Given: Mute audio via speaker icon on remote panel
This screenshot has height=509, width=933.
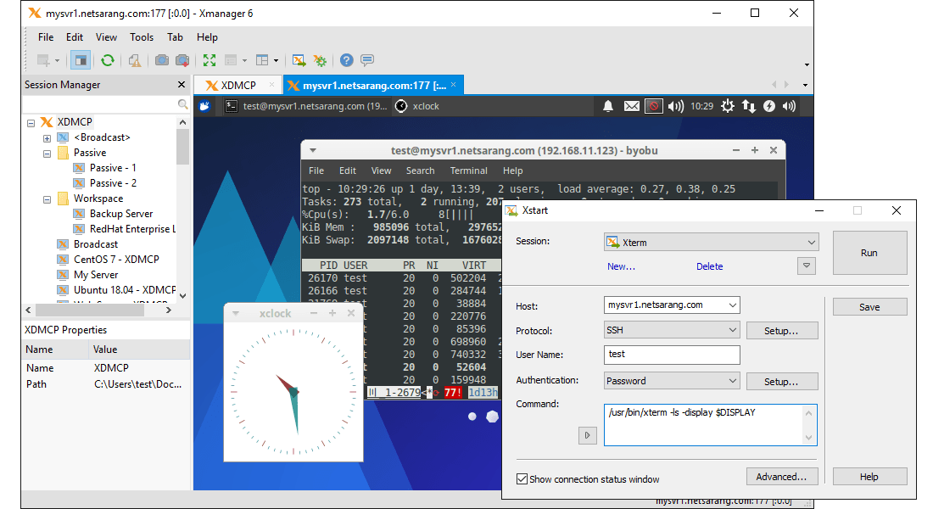Looking at the screenshot, I should [675, 106].
